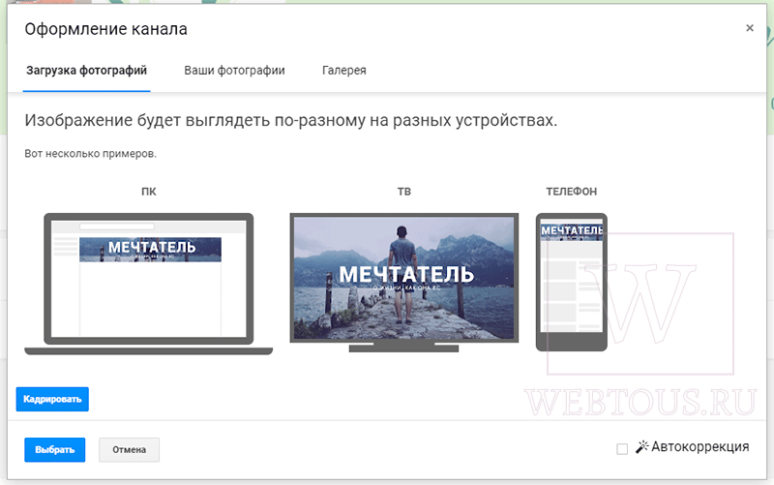Image resolution: width=774 pixels, height=485 pixels.
Task: Click the ТЕЛЕФОН label
Action: (x=571, y=192)
